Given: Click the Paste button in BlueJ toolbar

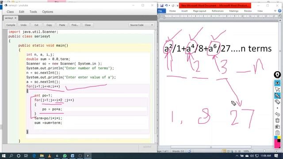Looking at the screenshot, I should (62, 25).
